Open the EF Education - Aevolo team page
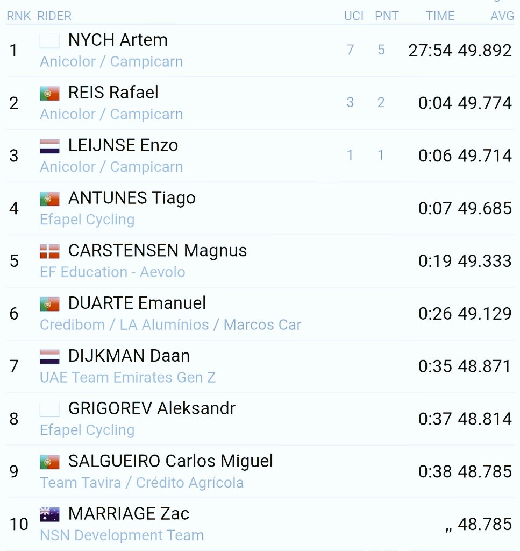The image size is (520, 551). coord(112,272)
